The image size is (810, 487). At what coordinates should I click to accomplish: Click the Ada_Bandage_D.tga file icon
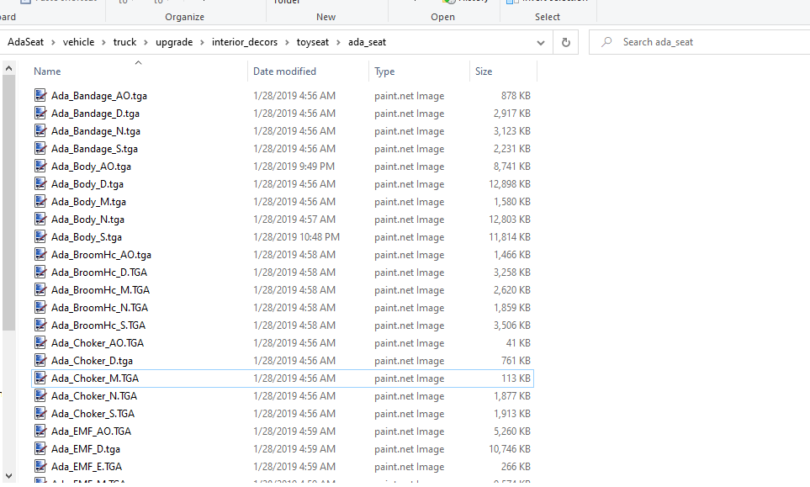(x=40, y=113)
